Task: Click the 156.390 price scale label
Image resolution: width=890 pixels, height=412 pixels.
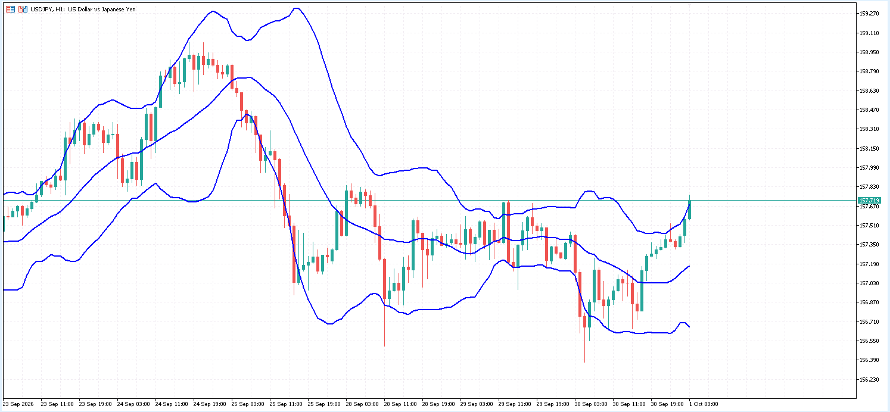Action: 869,360
